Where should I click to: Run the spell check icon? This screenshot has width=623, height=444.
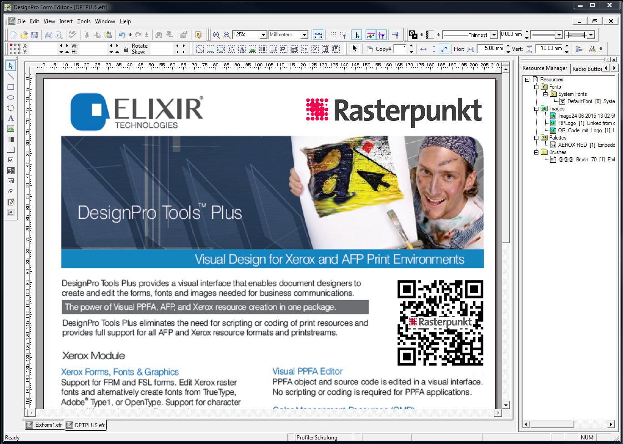coord(73,35)
